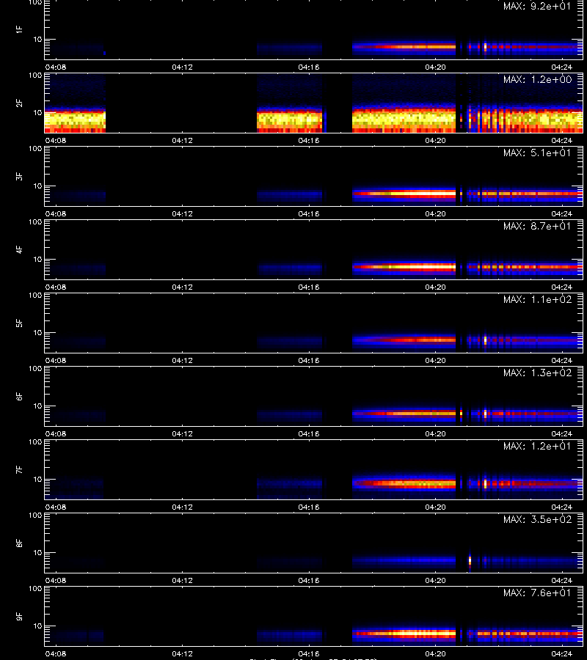Screen dimensions: 587x660
Task: Click the MAX: 3.5e+02 label
Action: (x=537, y=519)
